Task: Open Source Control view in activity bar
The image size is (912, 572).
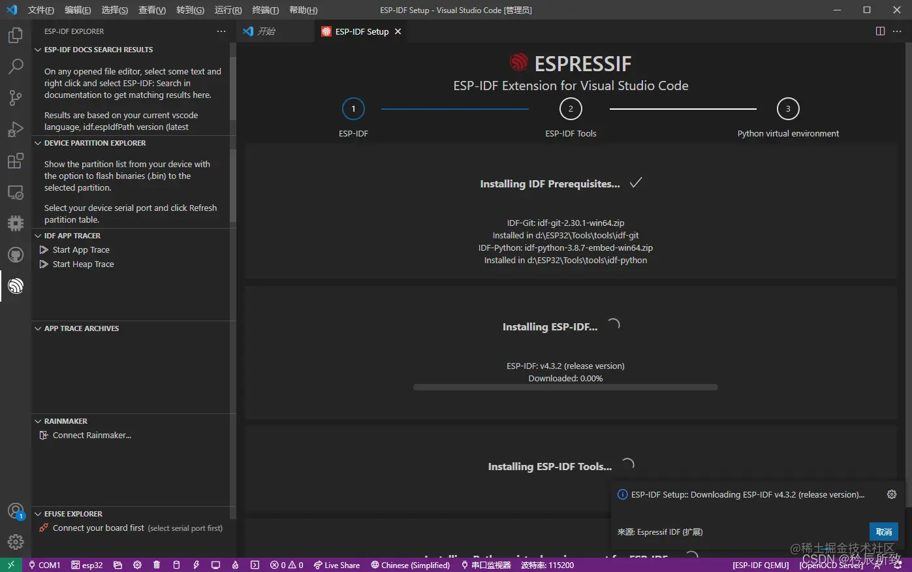Action: coord(16,98)
